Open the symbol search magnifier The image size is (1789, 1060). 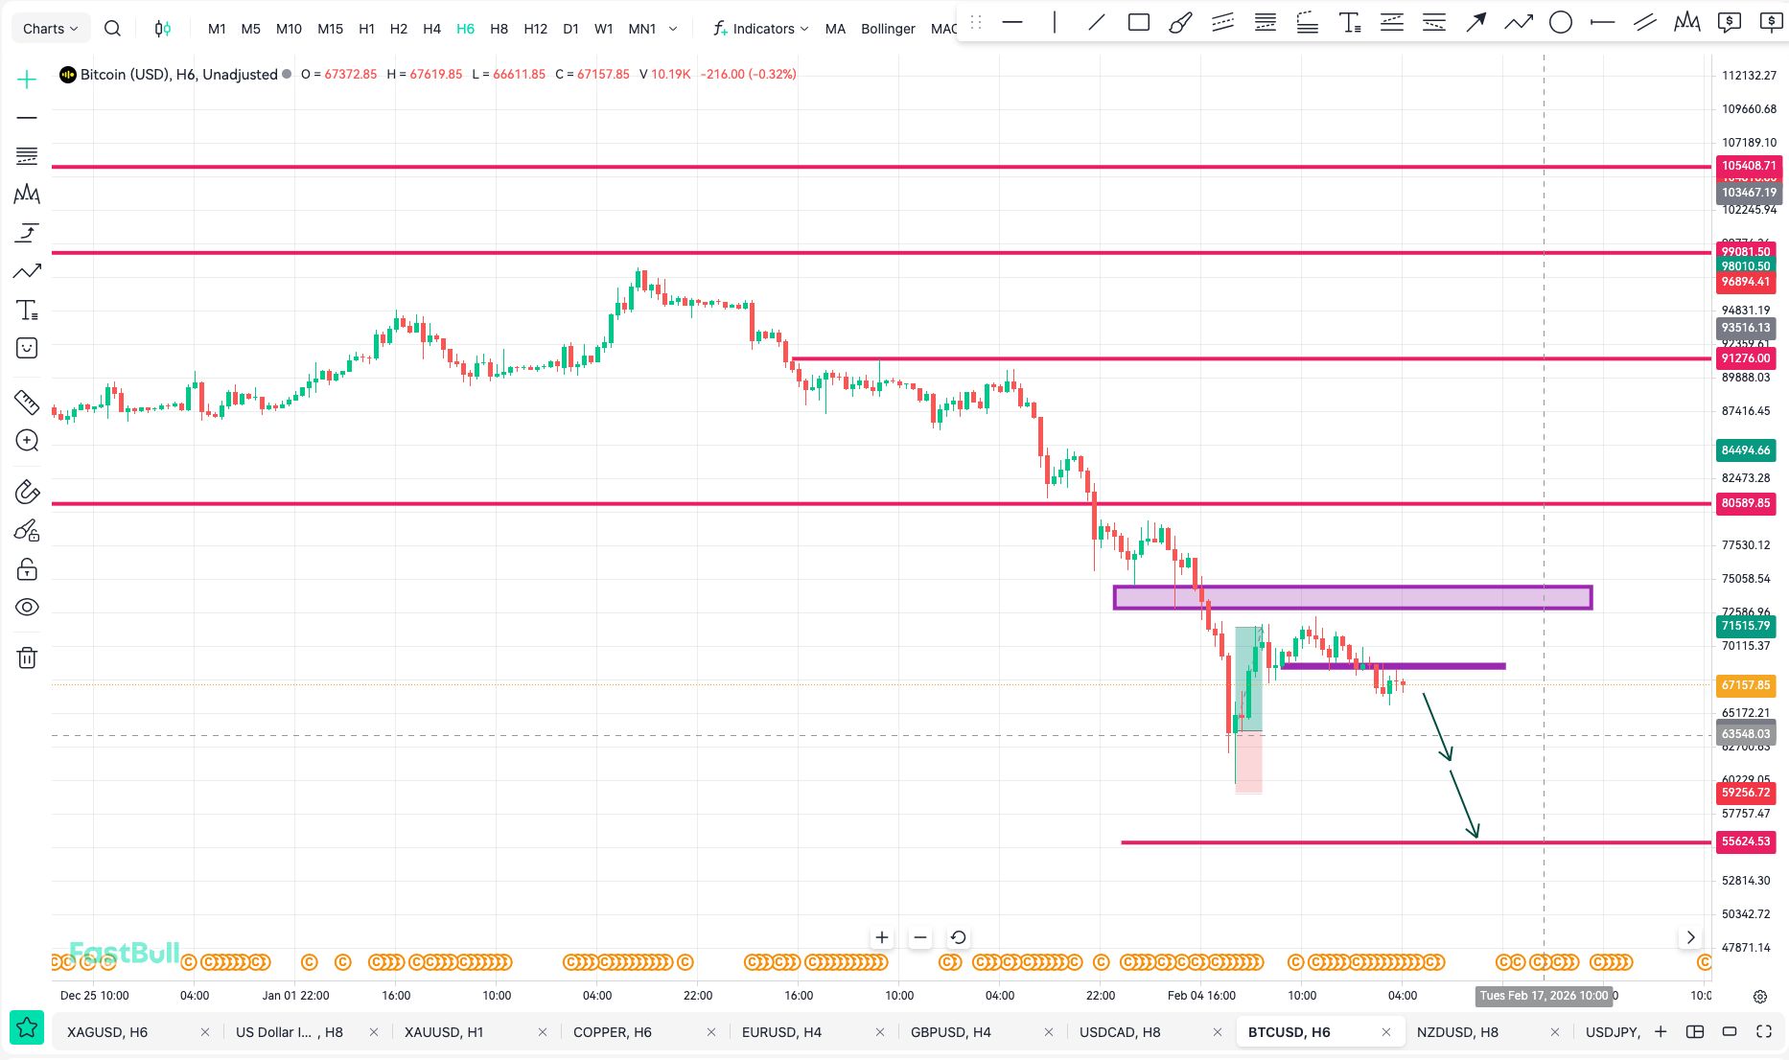tap(112, 29)
